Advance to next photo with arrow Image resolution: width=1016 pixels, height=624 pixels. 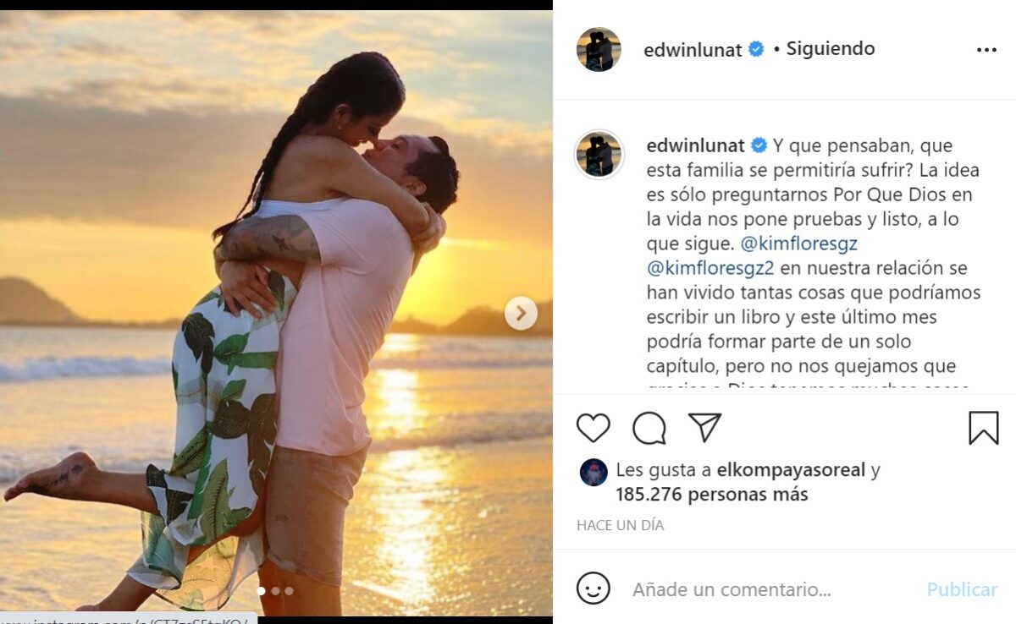[x=521, y=313]
